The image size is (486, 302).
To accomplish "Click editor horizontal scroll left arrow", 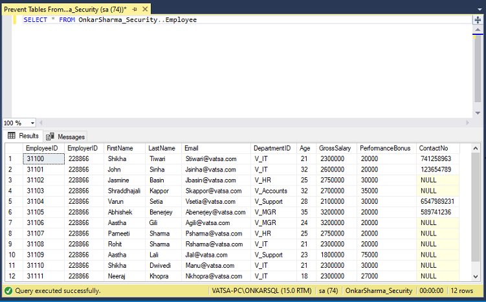I will click(x=40, y=122).
